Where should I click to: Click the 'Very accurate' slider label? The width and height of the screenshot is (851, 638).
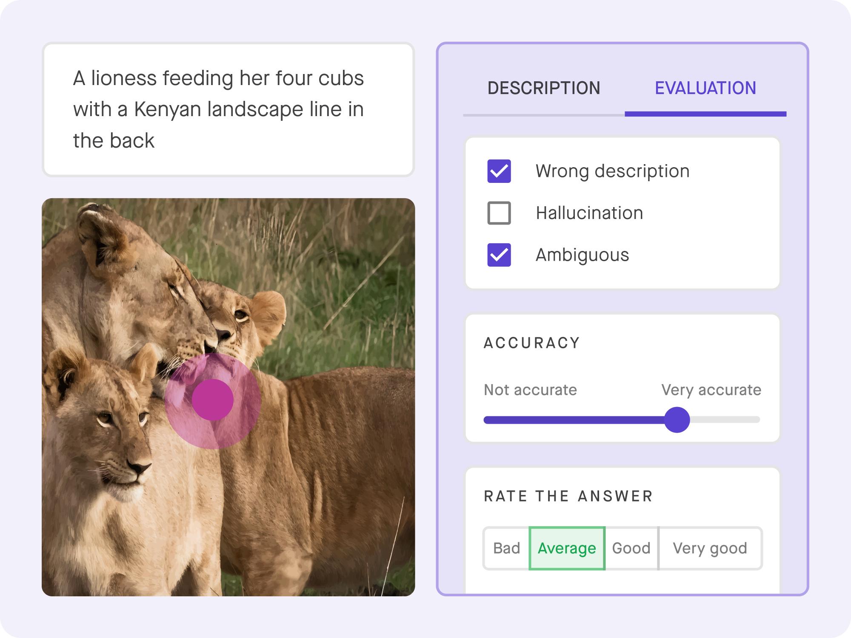pyautogui.click(x=711, y=390)
